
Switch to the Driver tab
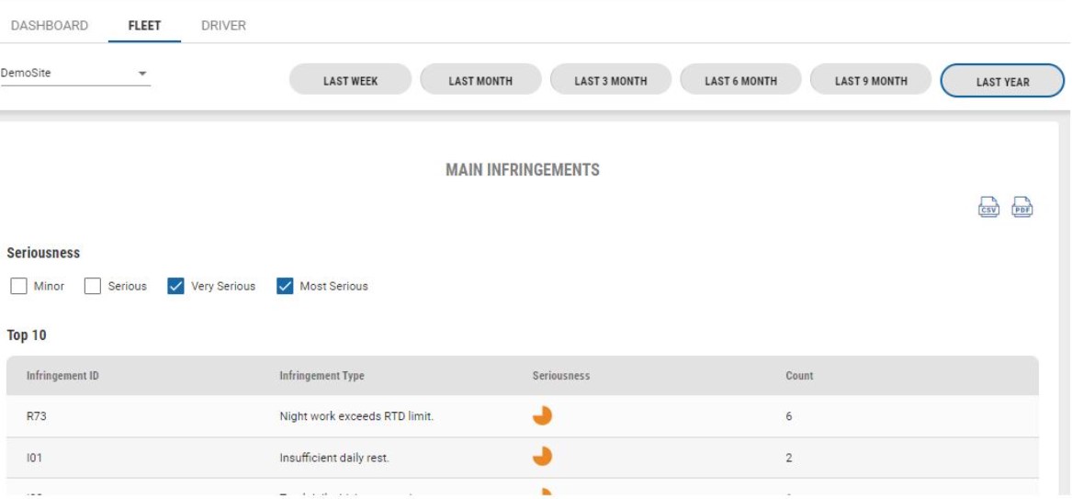coord(223,26)
